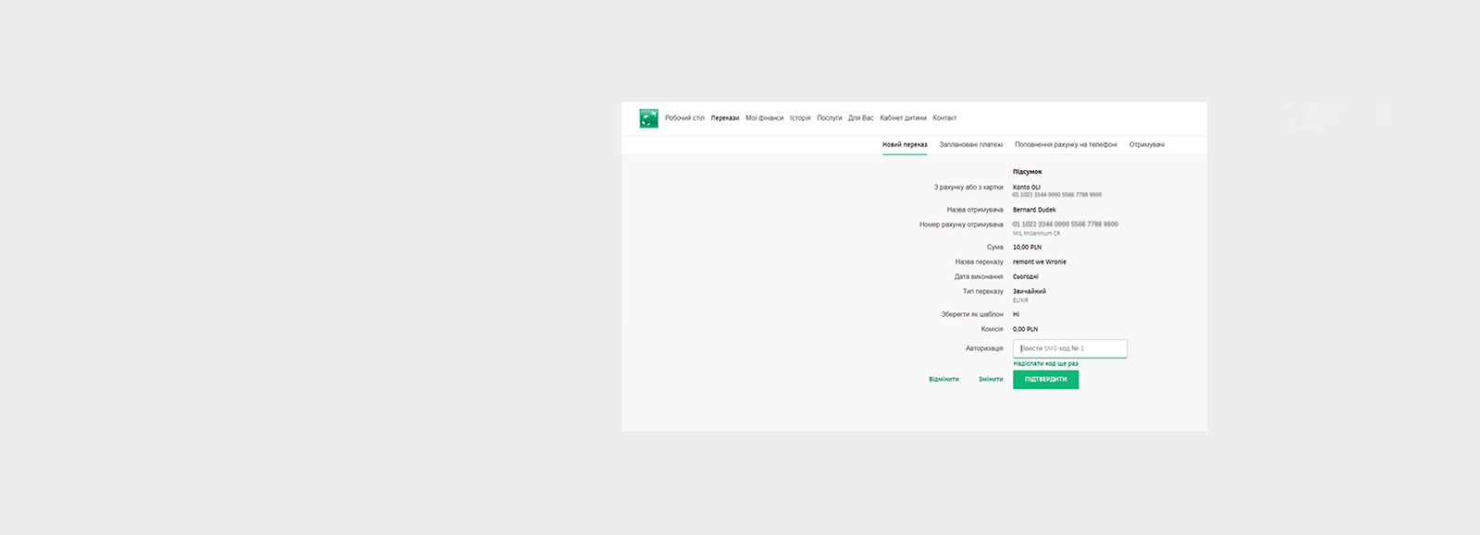Open the Перекази menu item
The height and width of the screenshot is (535, 1480).
tap(725, 118)
